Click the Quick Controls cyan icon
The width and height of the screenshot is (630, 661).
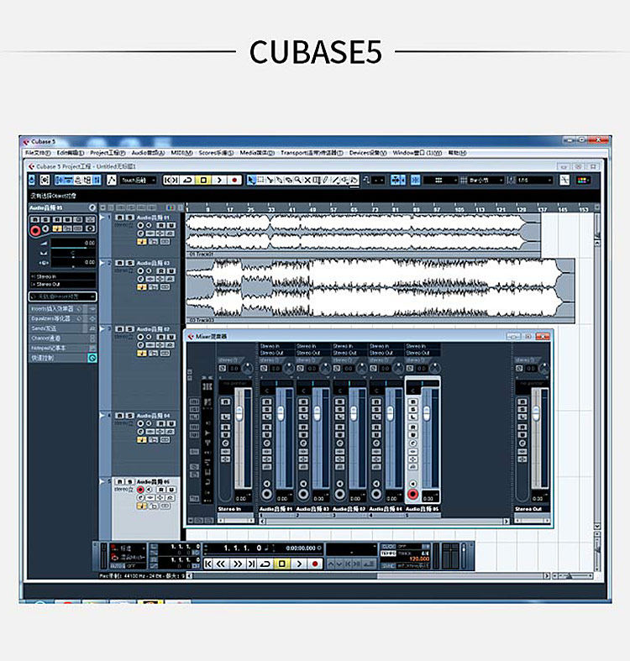[92, 358]
